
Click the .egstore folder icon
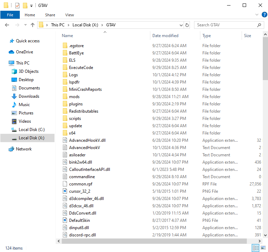65,46
